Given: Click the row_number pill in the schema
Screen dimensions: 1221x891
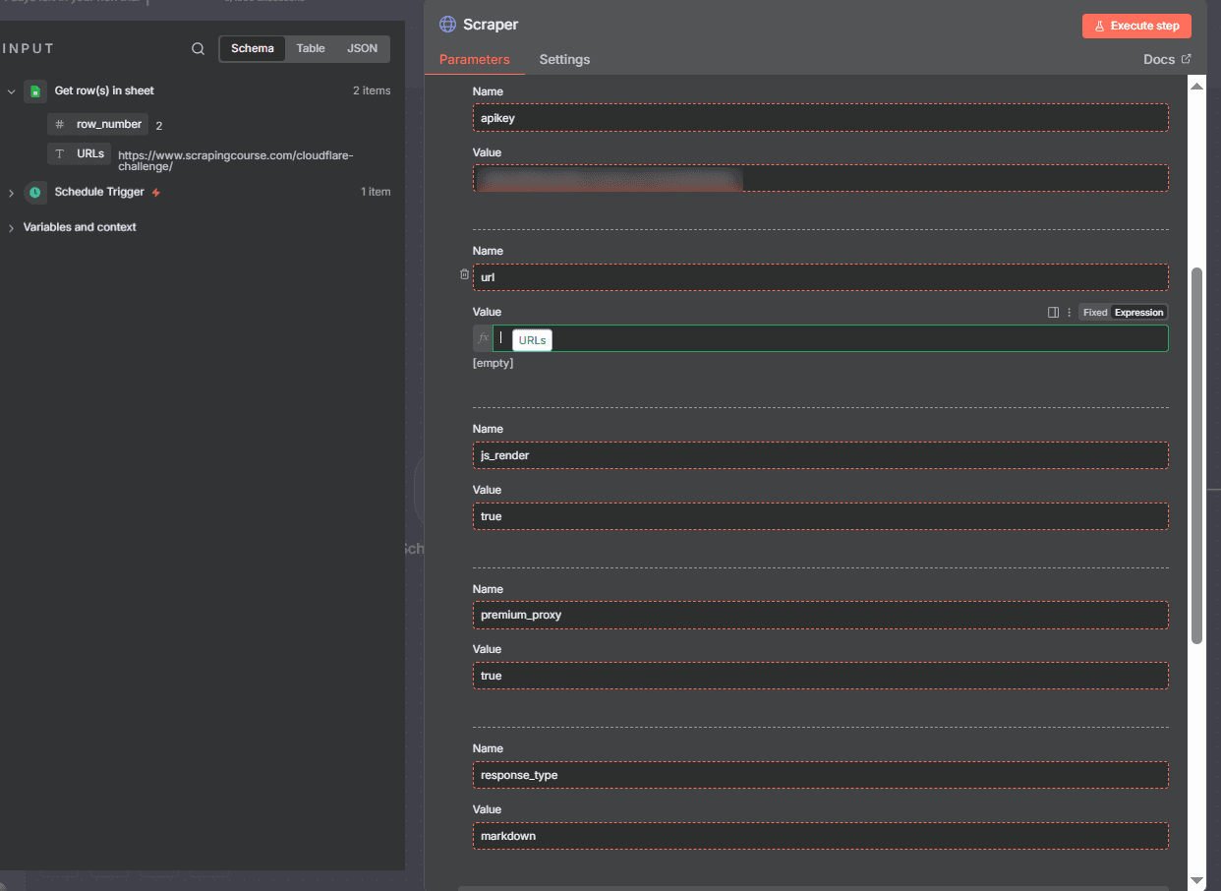Looking at the screenshot, I should point(98,125).
